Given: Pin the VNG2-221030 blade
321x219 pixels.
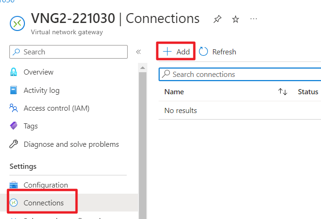Looking at the screenshot, I should click(x=217, y=19).
